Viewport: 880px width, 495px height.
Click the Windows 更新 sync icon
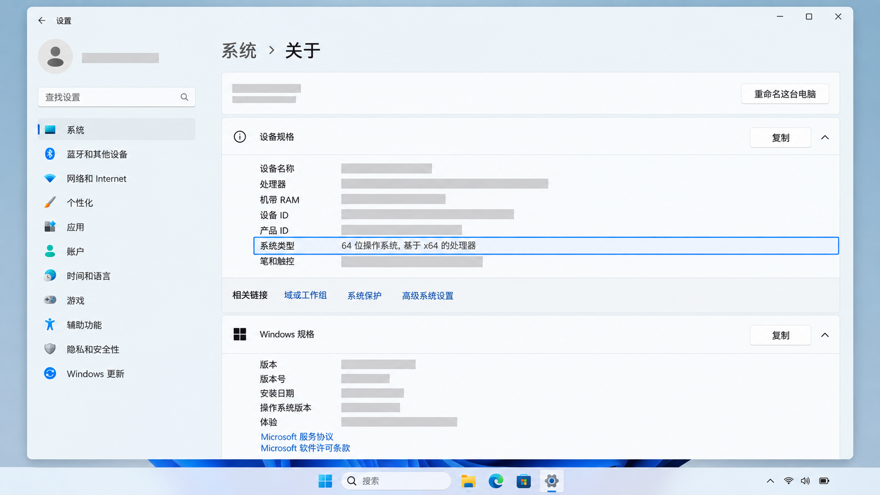click(x=50, y=373)
